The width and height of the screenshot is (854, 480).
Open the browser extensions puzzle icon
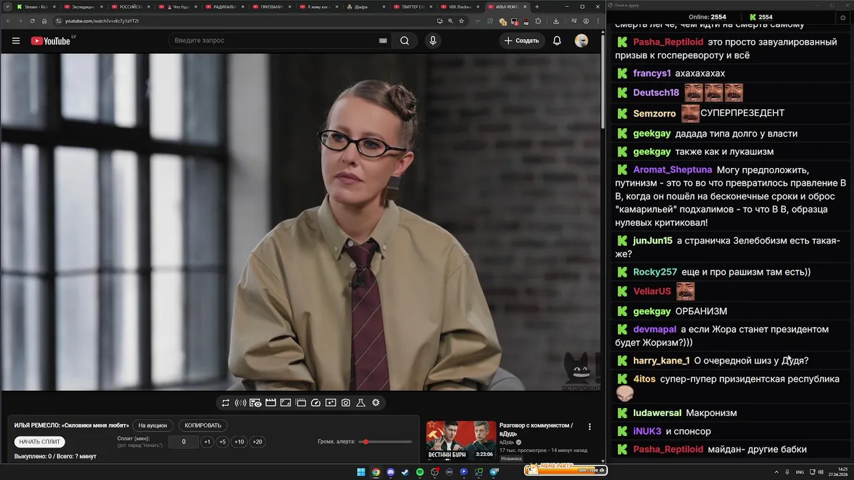click(538, 21)
